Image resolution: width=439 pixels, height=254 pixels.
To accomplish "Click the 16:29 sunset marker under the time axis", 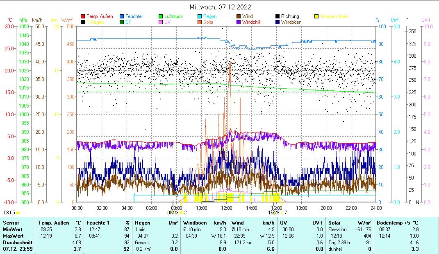I will (x=273, y=212).
